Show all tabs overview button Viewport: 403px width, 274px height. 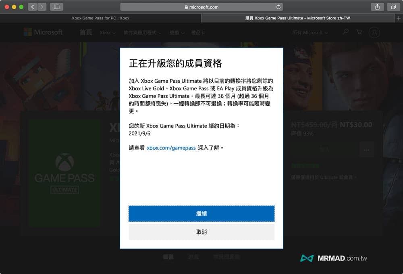[x=393, y=7]
